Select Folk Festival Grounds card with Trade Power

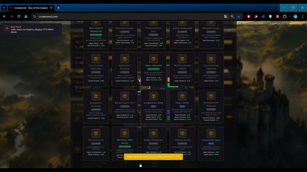coord(96,69)
